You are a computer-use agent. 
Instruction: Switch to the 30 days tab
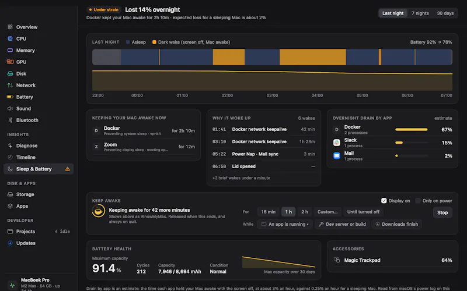445,13
